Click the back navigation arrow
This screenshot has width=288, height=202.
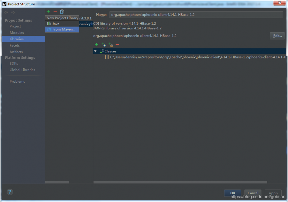pos(6,12)
